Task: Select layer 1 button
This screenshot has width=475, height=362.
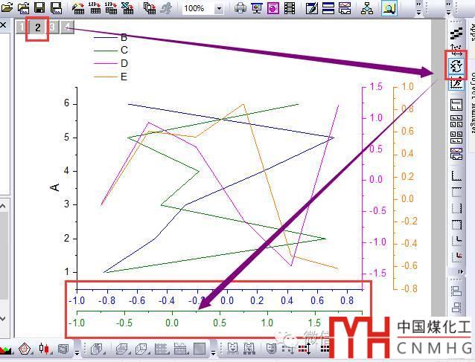Action: point(21,28)
